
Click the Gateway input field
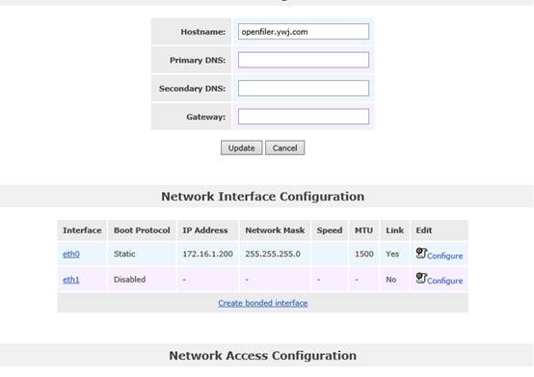[303, 117]
